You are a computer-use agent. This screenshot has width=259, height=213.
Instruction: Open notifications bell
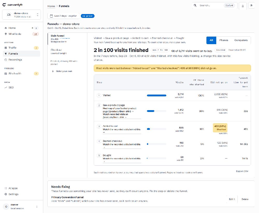[243, 6]
